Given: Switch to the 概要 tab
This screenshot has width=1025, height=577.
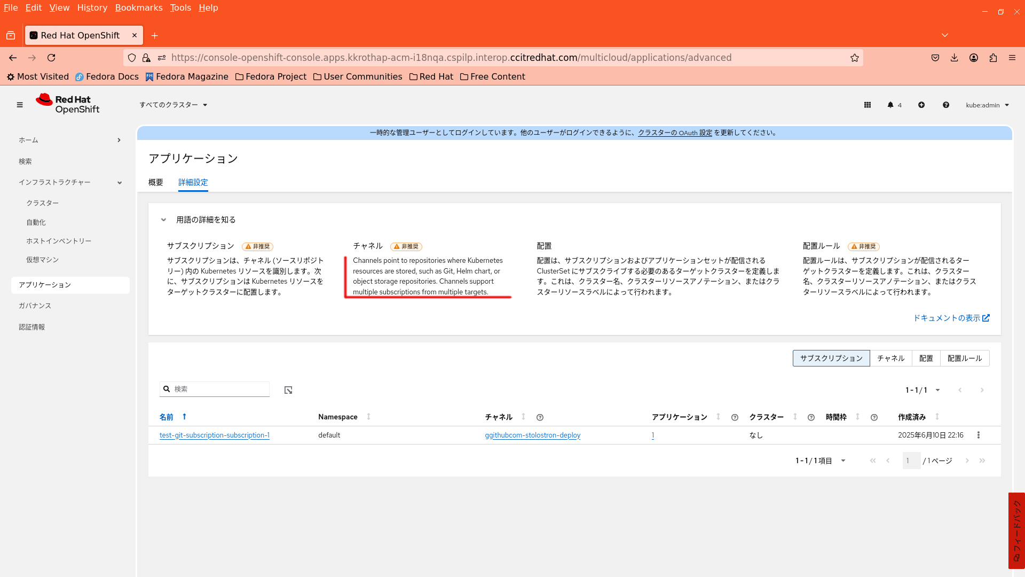Looking at the screenshot, I should pos(156,183).
